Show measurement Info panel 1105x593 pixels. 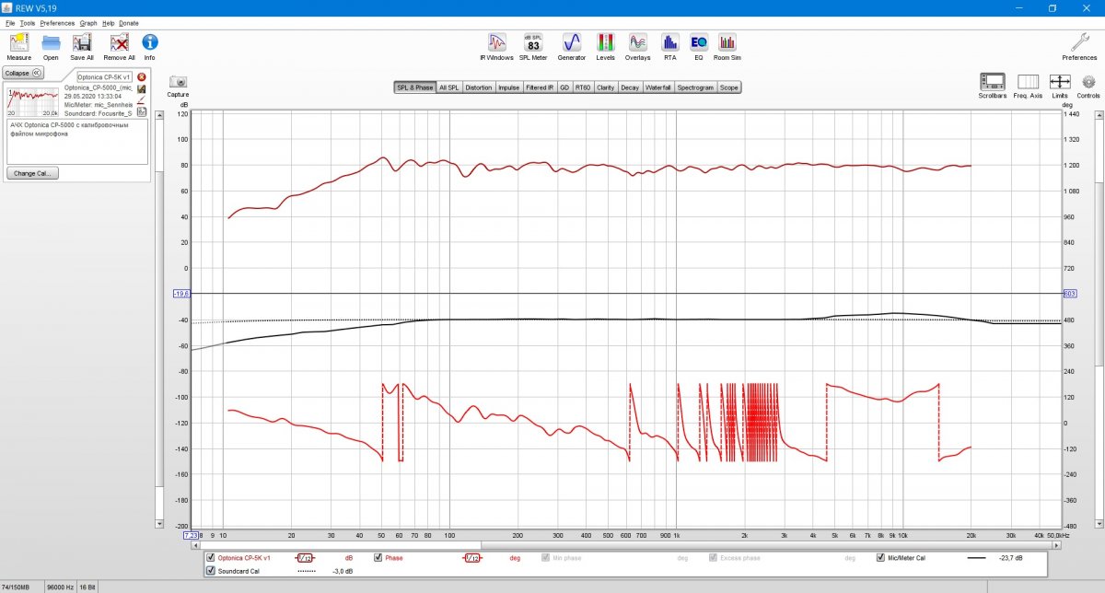[x=149, y=46]
